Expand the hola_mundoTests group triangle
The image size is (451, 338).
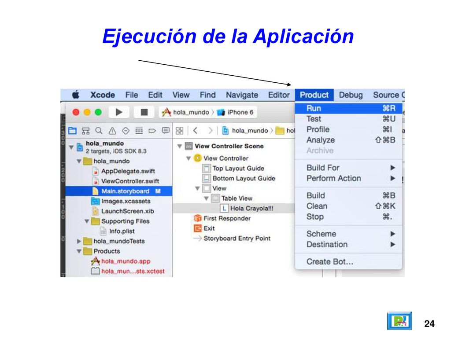(79, 241)
